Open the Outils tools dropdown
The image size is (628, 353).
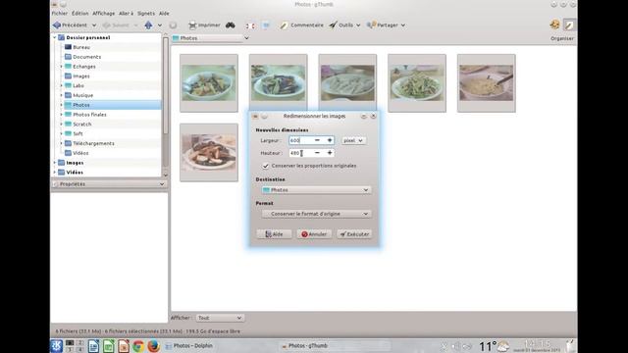tap(344, 25)
